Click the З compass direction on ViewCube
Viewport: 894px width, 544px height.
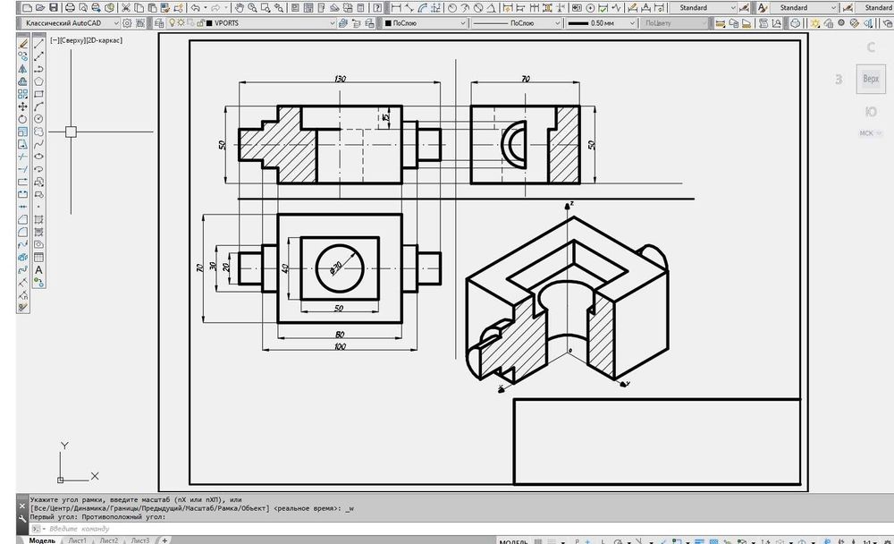pyautogui.click(x=839, y=80)
